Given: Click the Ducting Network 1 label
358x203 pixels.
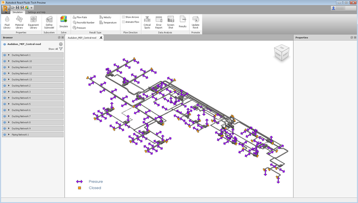Looking at the screenshot, I should coord(21,55).
